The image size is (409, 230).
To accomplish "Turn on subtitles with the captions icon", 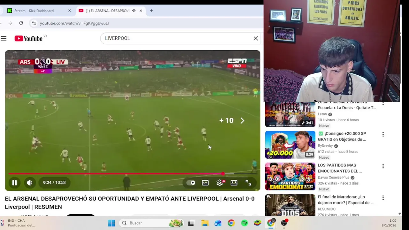I will pos(205,183).
